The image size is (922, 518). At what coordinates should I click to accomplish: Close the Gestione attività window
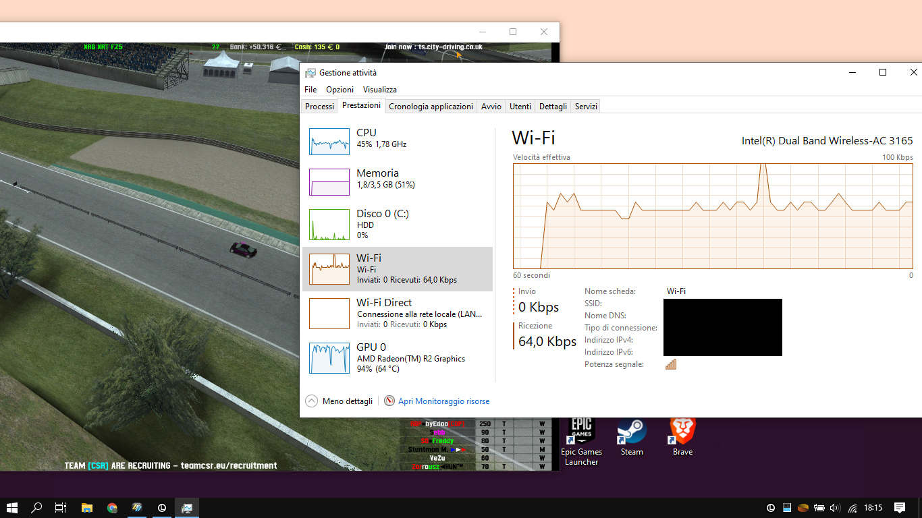click(x=913, y=72)
